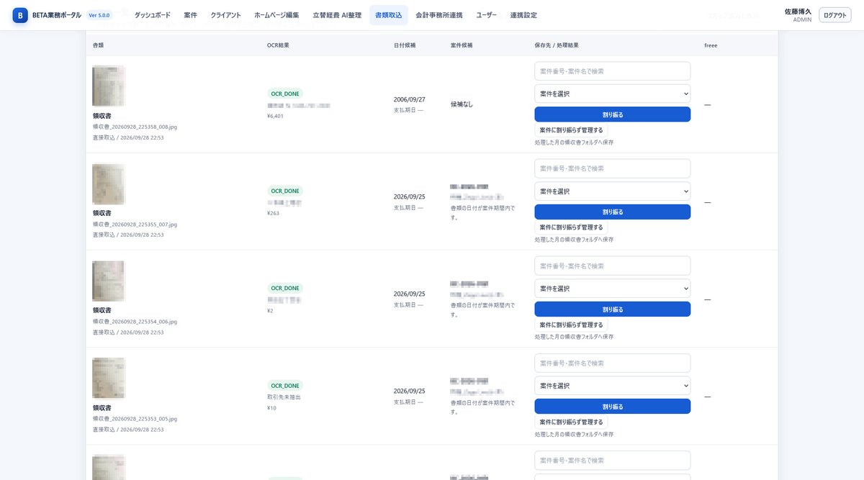Screen dimensions: 864x480
Task: Expand 案件を選択 dropdown in the ¥6,401 row
Action: [613, 94]
